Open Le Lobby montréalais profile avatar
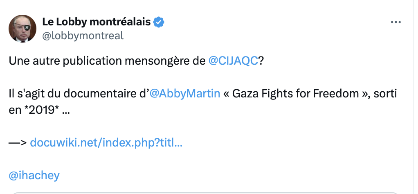This screenshot has height=194, width=418. pyautogui.click(x=23, y=28)
